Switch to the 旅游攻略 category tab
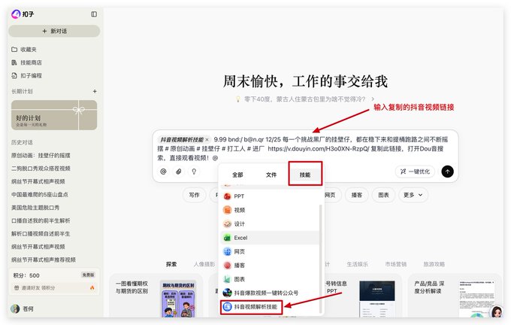This screenshot has width=511, height=325. coord(434,264)
